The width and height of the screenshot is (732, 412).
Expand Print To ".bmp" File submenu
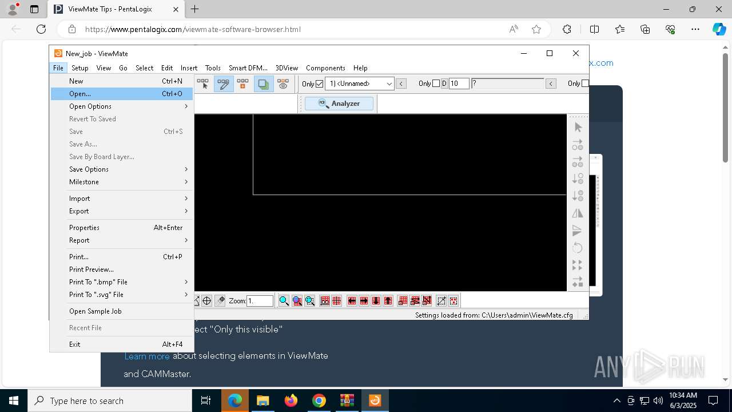pos(122,282)
